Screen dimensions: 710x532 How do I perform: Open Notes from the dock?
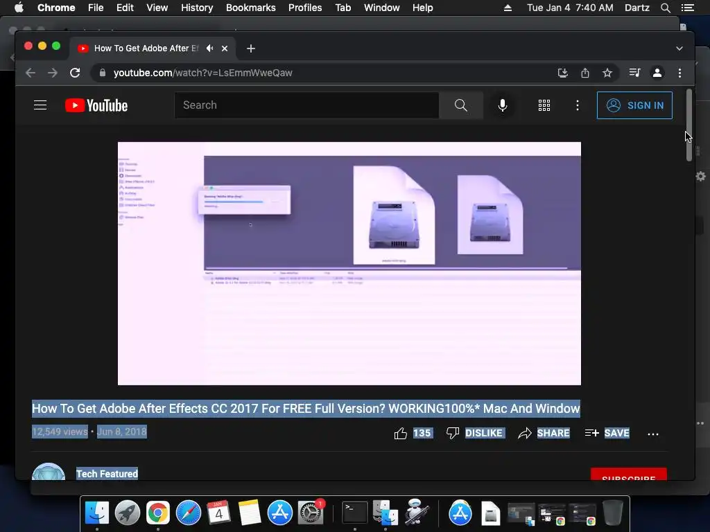tap(250, 513)
